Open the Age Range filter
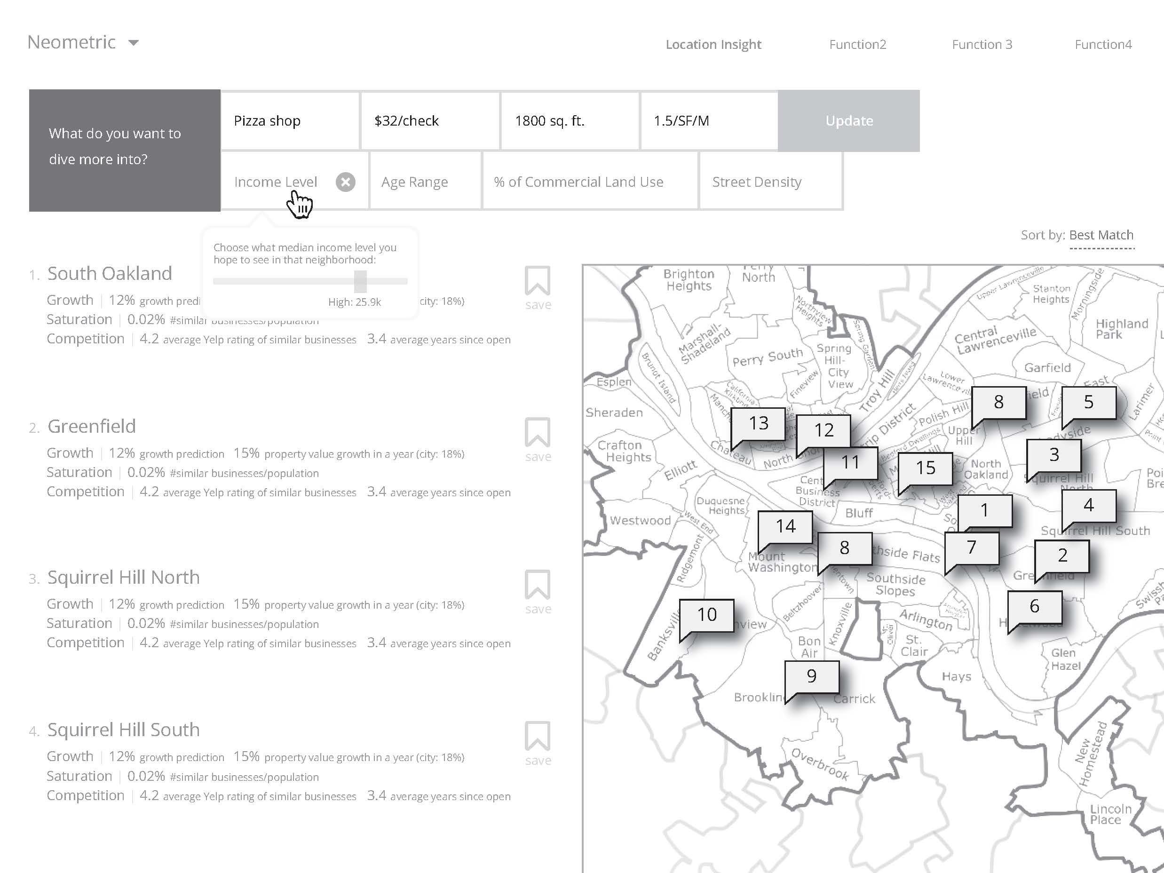 click(x=415, y=182)
